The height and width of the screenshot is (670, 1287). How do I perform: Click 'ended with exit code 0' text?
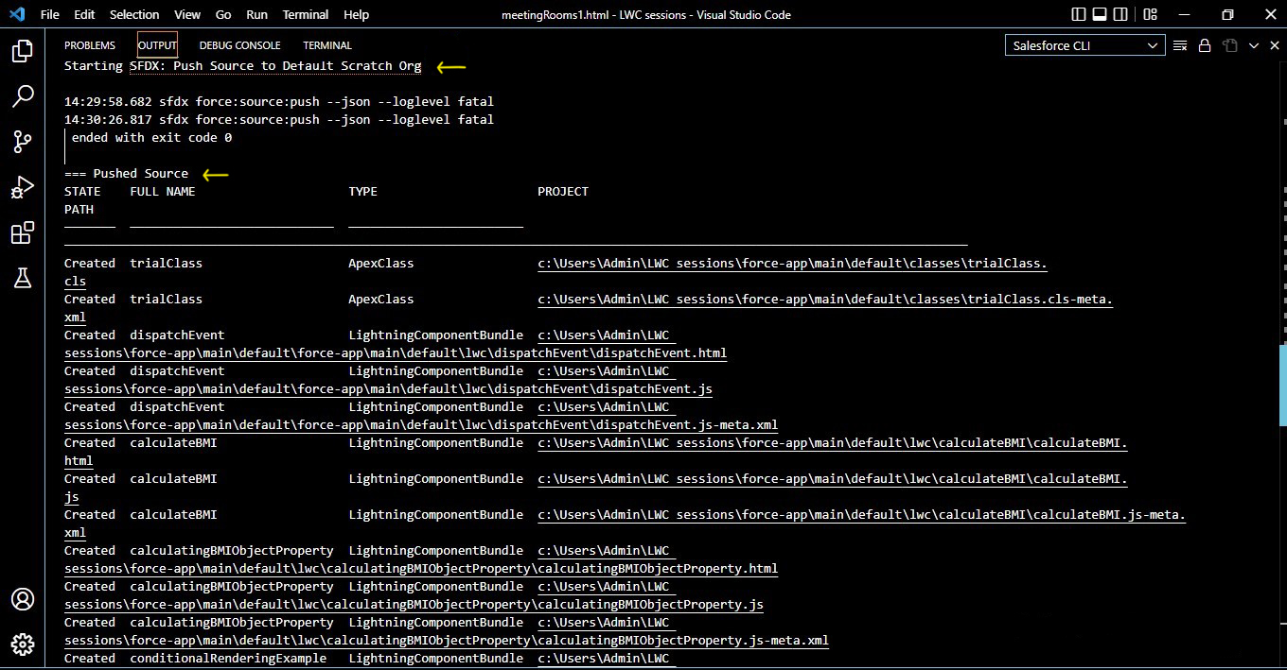151,138
